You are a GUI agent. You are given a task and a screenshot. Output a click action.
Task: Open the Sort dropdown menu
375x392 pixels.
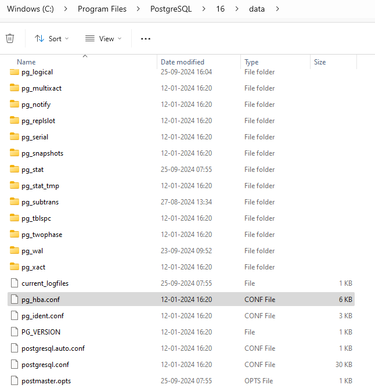pos(52,39)
